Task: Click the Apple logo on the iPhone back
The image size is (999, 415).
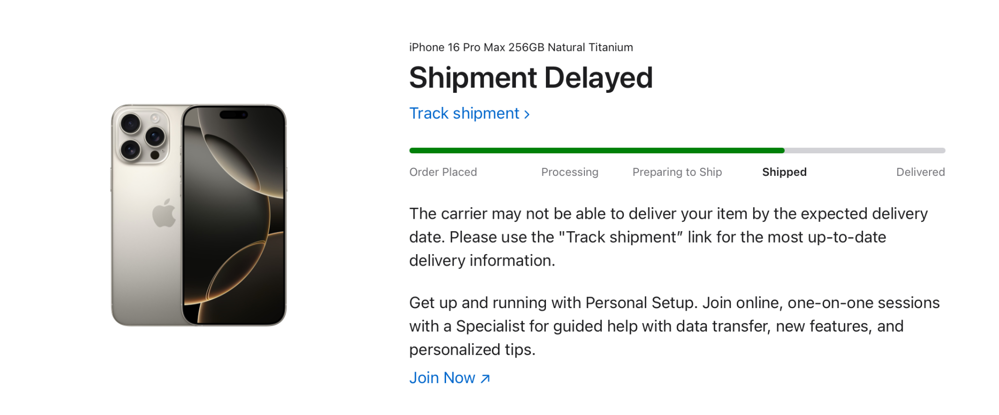Action: 164,213
